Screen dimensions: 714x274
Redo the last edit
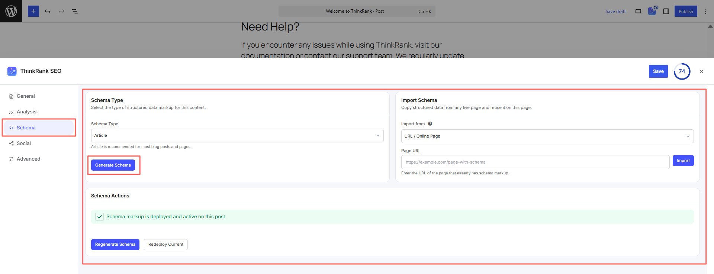click(x=61, y=11)
